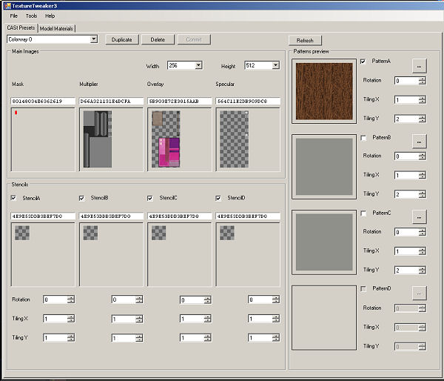This screenshot has width=444, height=381.
Task: Disable the StencilA checkbox
Action: click(14, 198)
